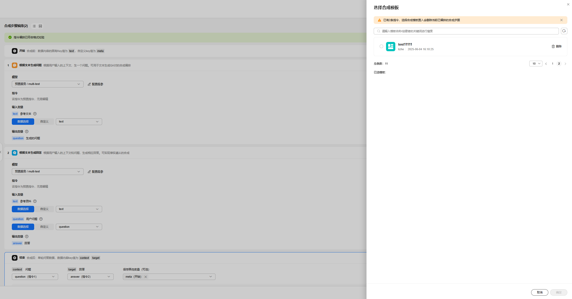Go to page 1 in pagination
This screenshot has height=299, width=572.
(x=552, y=64)
